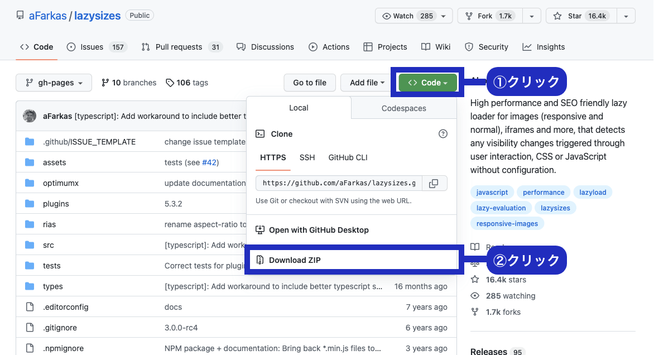Click the performance topic tag

544,193
